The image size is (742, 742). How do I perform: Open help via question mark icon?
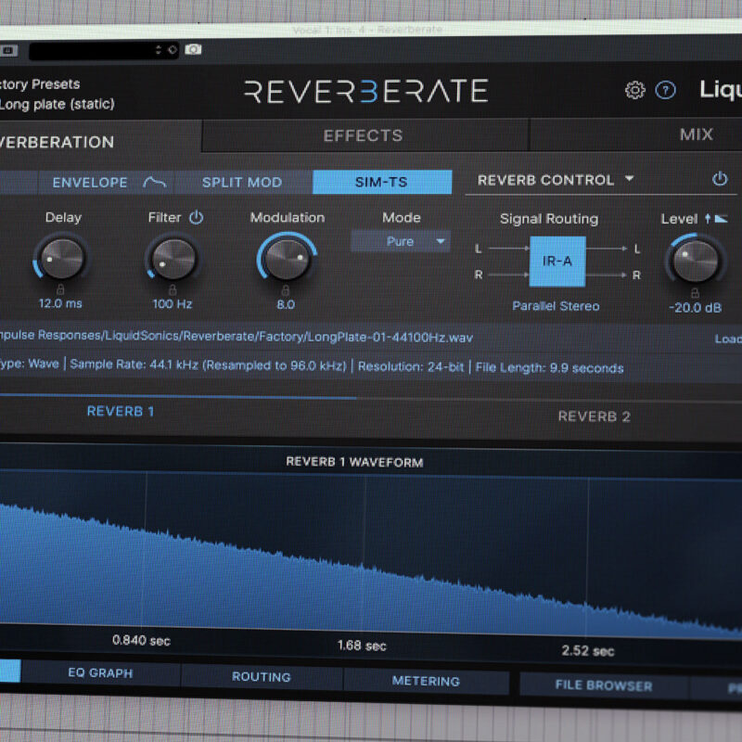tap(665, 90)
